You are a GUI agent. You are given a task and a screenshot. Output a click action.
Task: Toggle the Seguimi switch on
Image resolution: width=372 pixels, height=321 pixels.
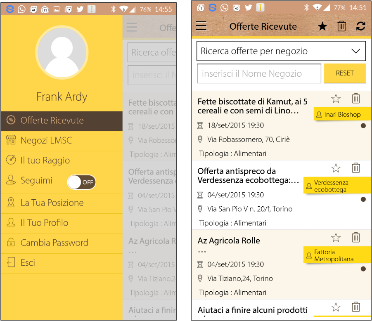[x=81, y=182]
